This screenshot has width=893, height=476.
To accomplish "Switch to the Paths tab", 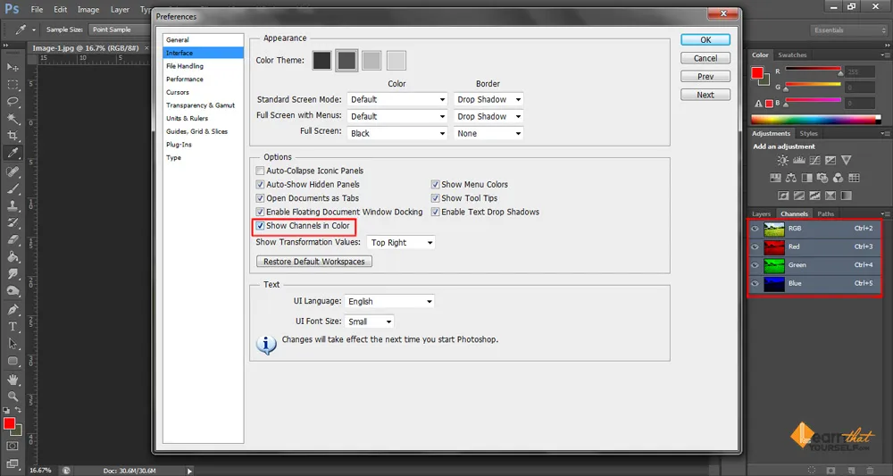I will point(826,214).
